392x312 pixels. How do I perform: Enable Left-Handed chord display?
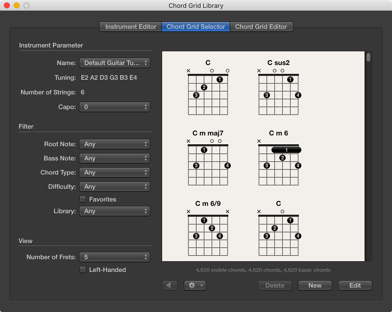tap(82, 269)
